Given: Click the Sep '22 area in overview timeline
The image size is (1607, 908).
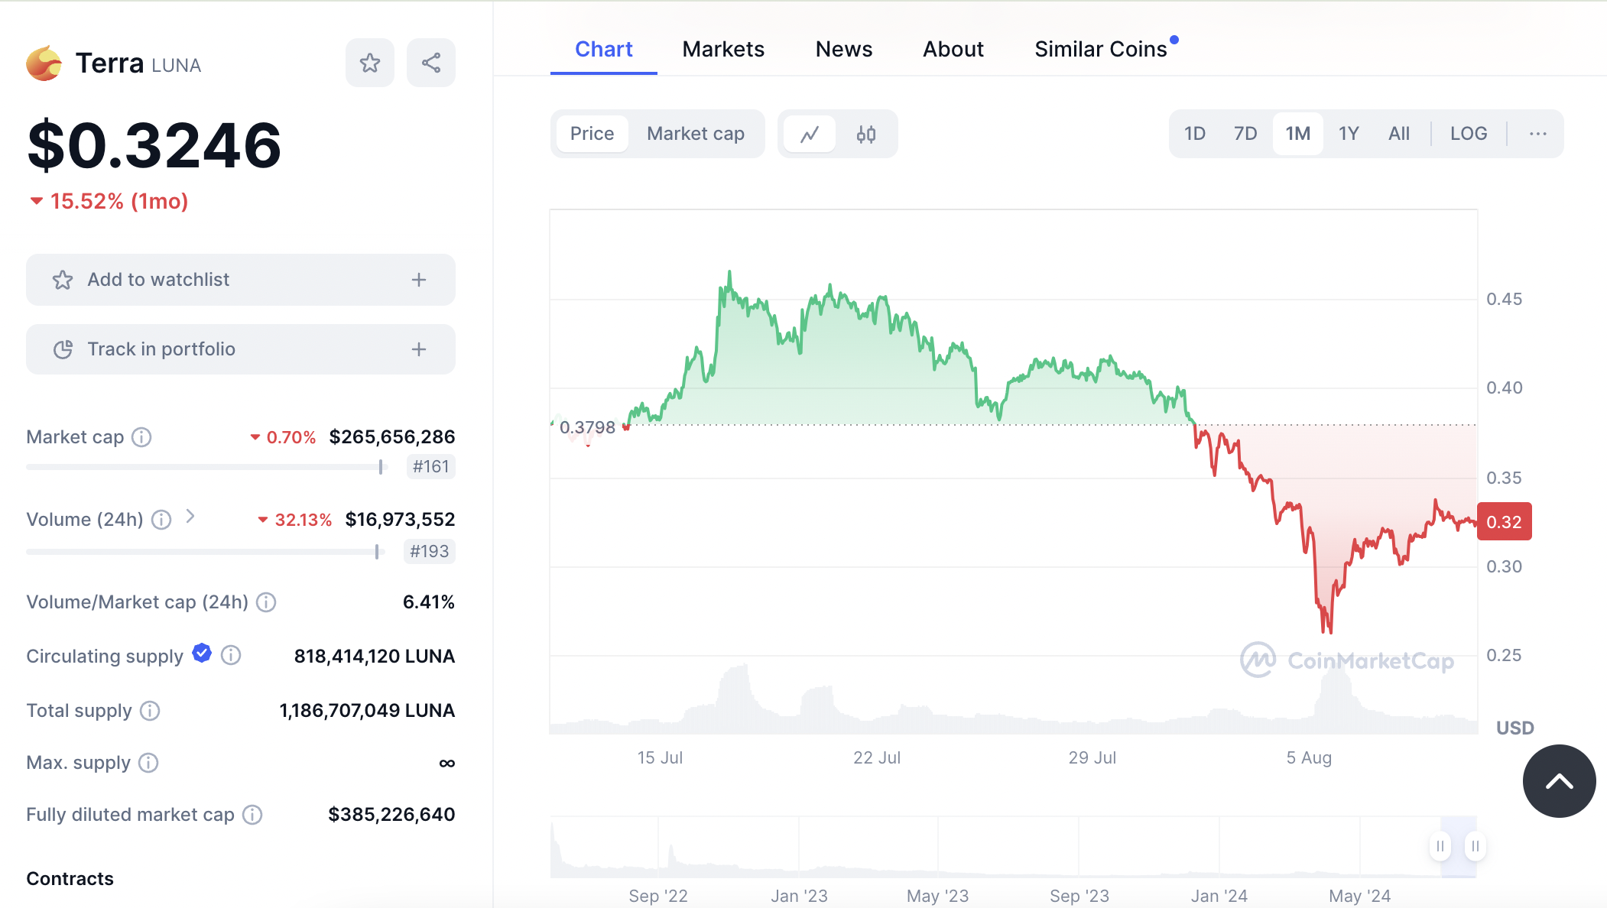Looking at the screenshot, I should coord(658,896).
